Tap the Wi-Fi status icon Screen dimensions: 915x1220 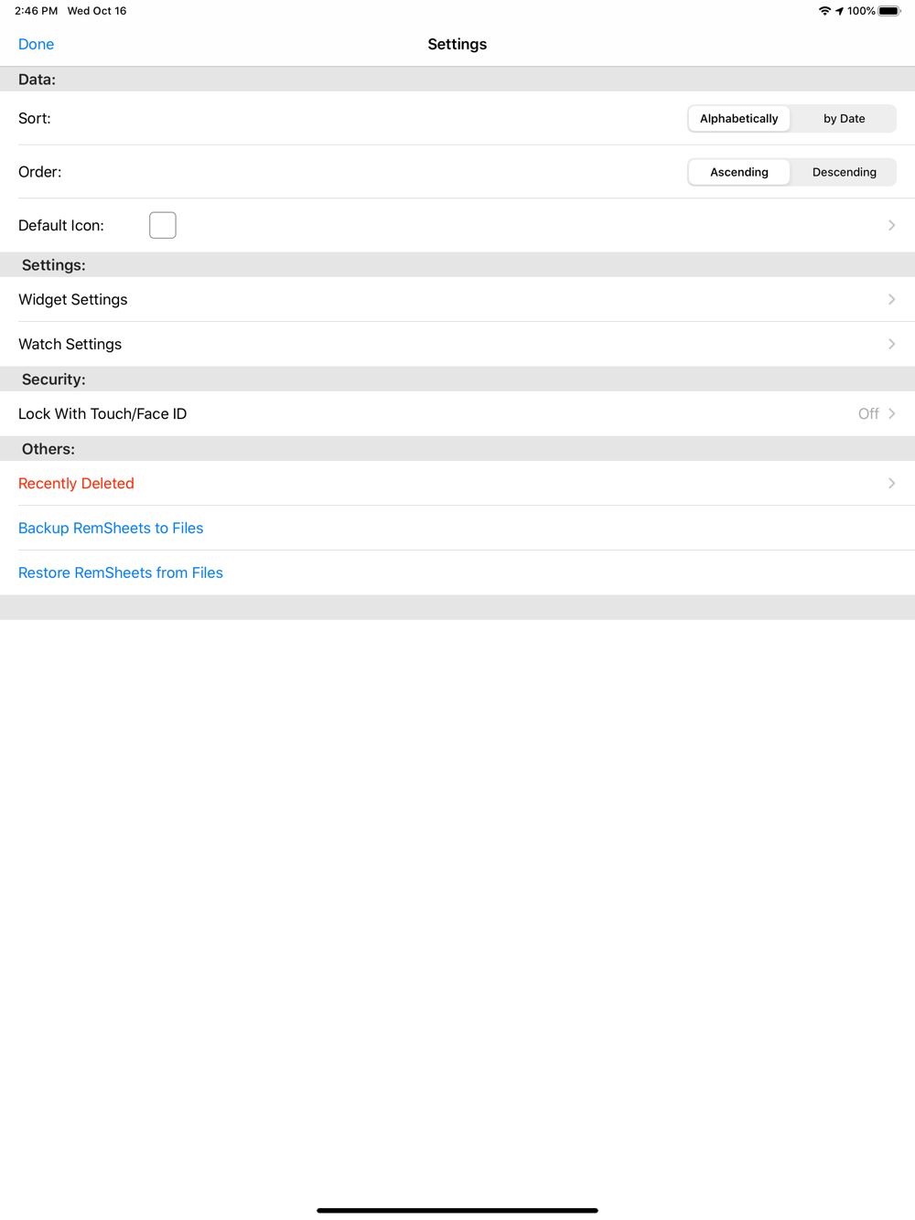pyautogui.click(x=824, y=11)
